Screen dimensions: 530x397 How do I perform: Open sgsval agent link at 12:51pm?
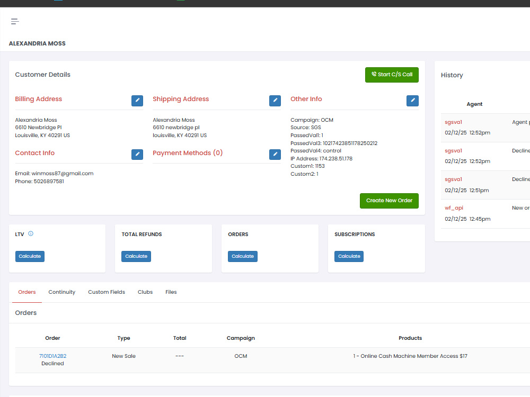[x=453, y=179]
